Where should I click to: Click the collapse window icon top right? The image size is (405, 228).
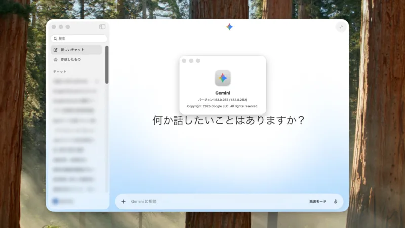(341, 27)
